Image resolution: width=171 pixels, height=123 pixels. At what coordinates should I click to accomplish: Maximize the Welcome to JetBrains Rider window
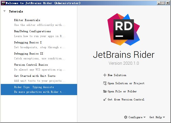pyautogui.click(x=163, y=3)
